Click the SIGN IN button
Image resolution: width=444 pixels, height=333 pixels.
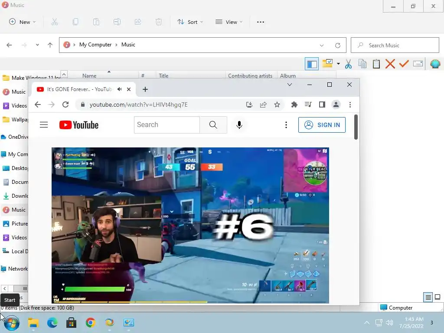(x=322, y=125)
